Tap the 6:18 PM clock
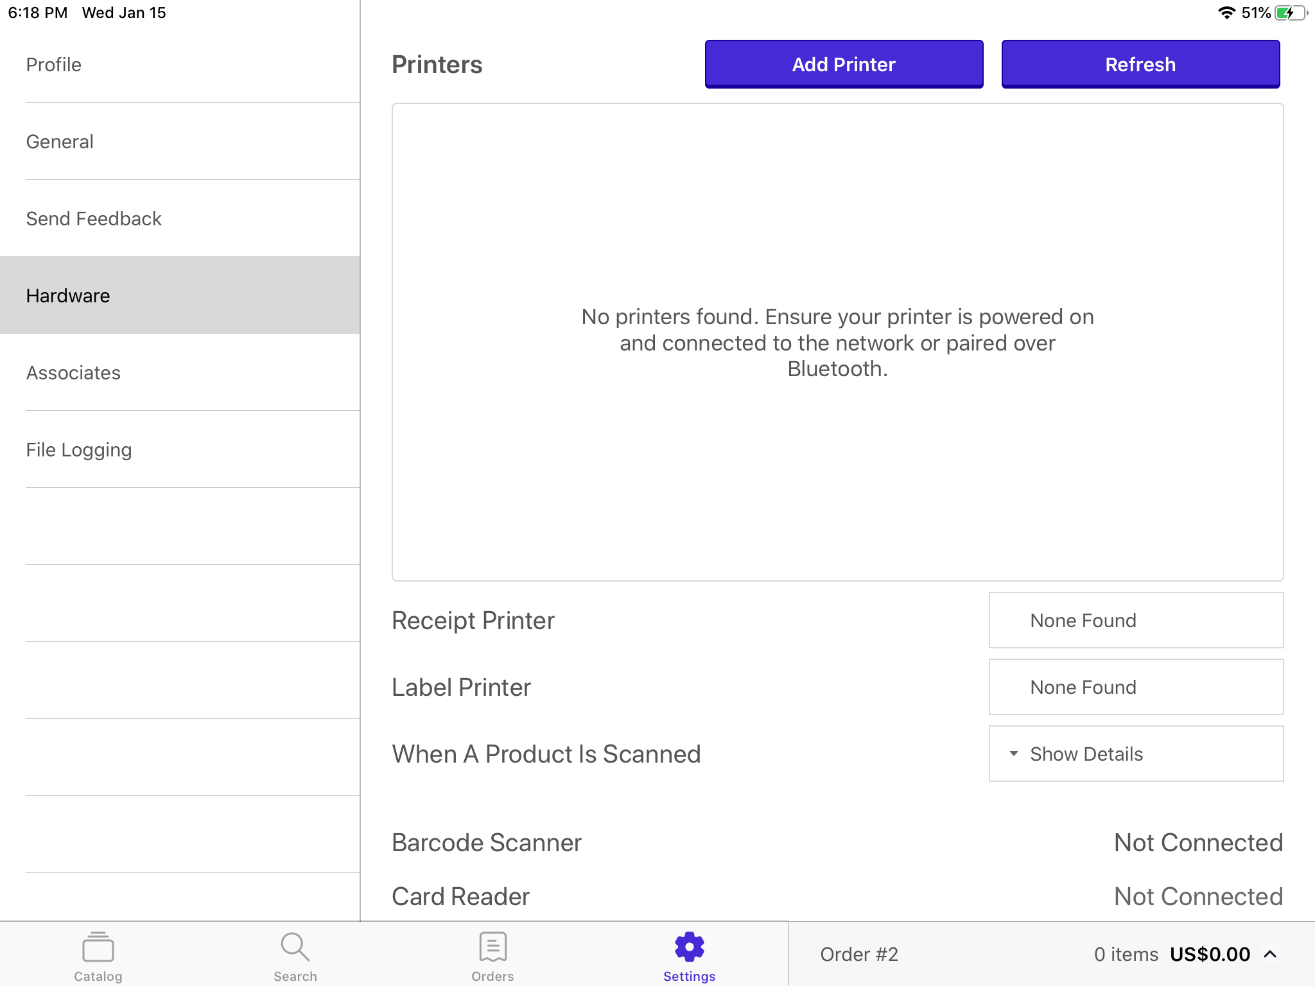 38,13
